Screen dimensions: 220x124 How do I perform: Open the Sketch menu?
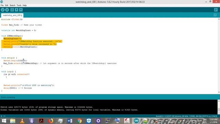tap(12, 6)
